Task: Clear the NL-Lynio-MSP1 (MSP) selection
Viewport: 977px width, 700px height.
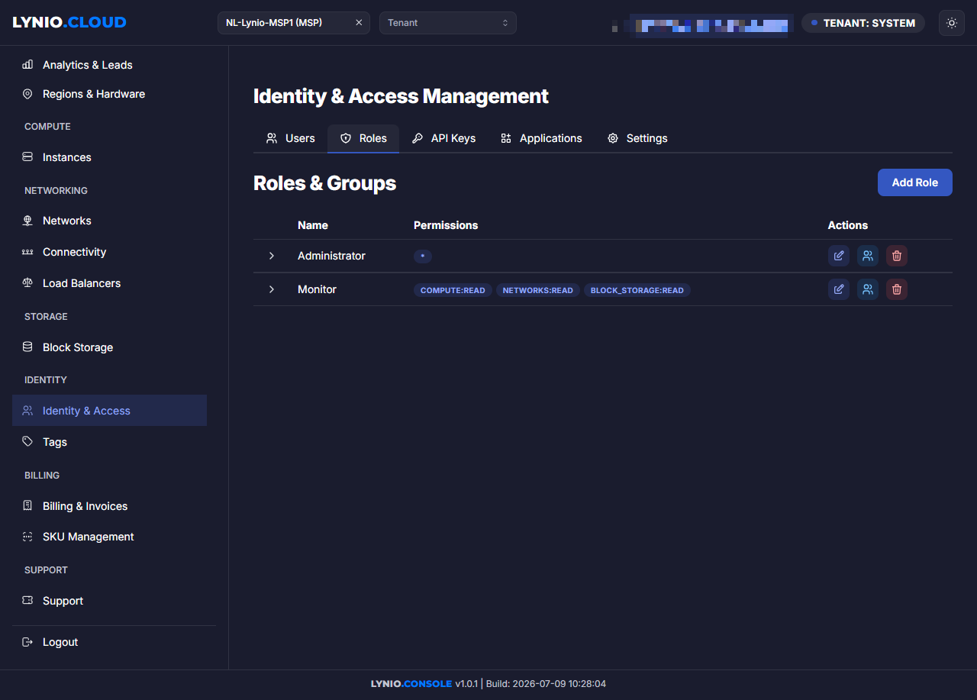Action: point(359,23)
